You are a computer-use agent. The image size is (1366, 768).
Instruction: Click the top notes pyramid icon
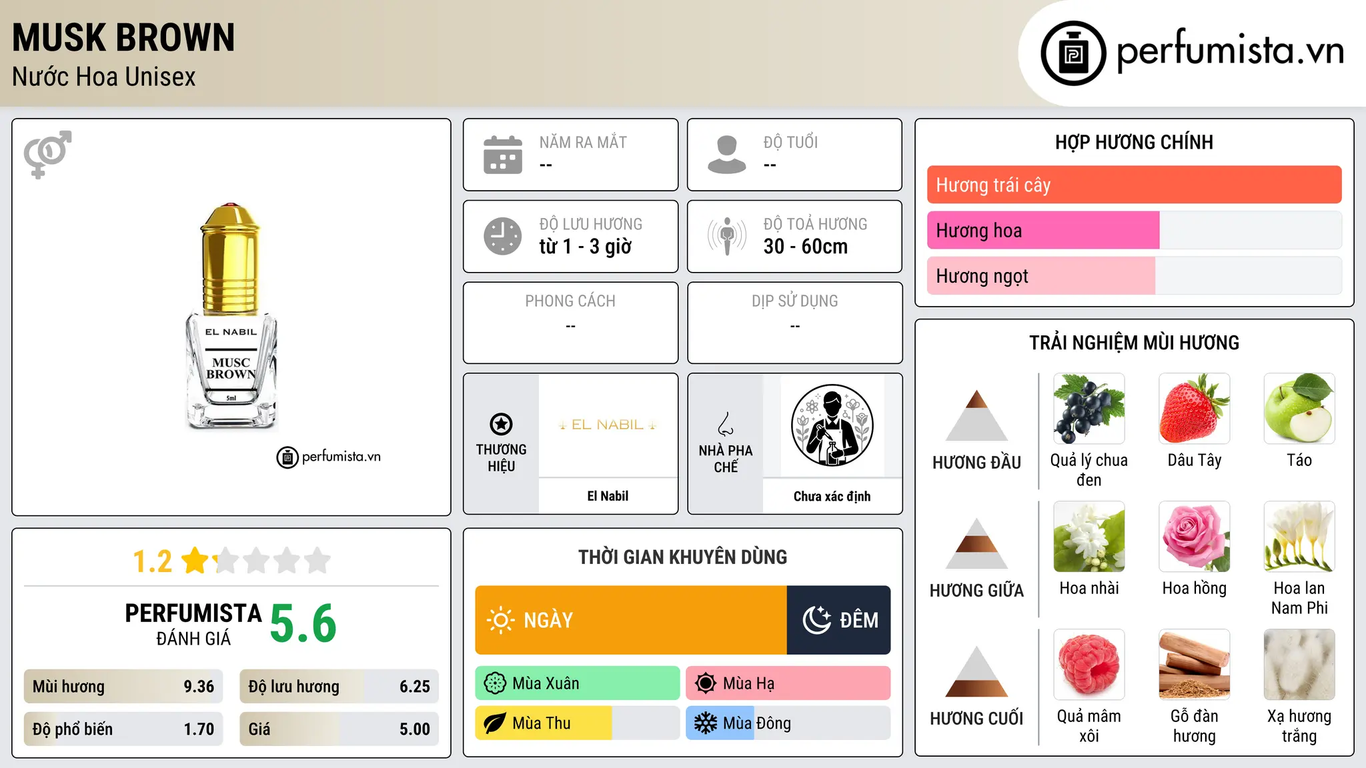976,415
